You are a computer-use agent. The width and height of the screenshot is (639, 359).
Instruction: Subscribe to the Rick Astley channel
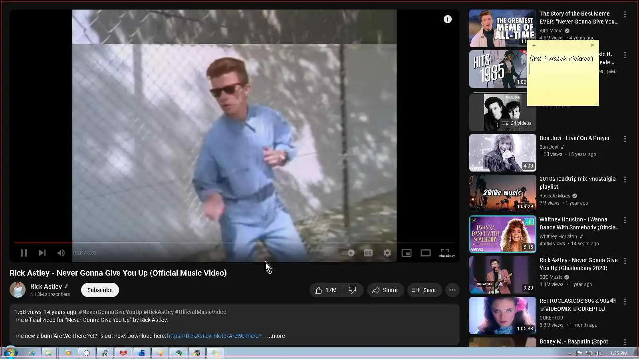point(100,290)
